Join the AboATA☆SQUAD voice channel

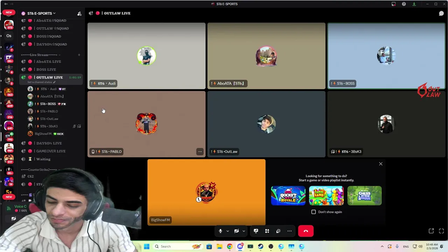[51, 21]
